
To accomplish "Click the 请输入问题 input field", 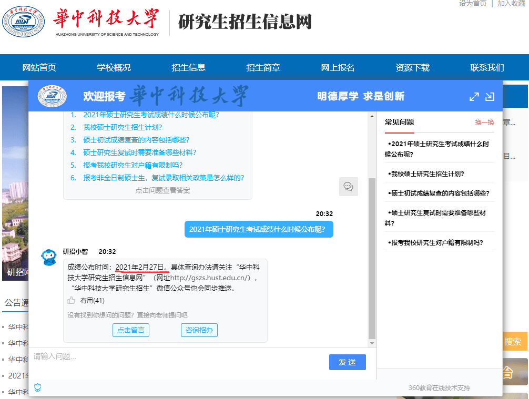I will 179,363.
